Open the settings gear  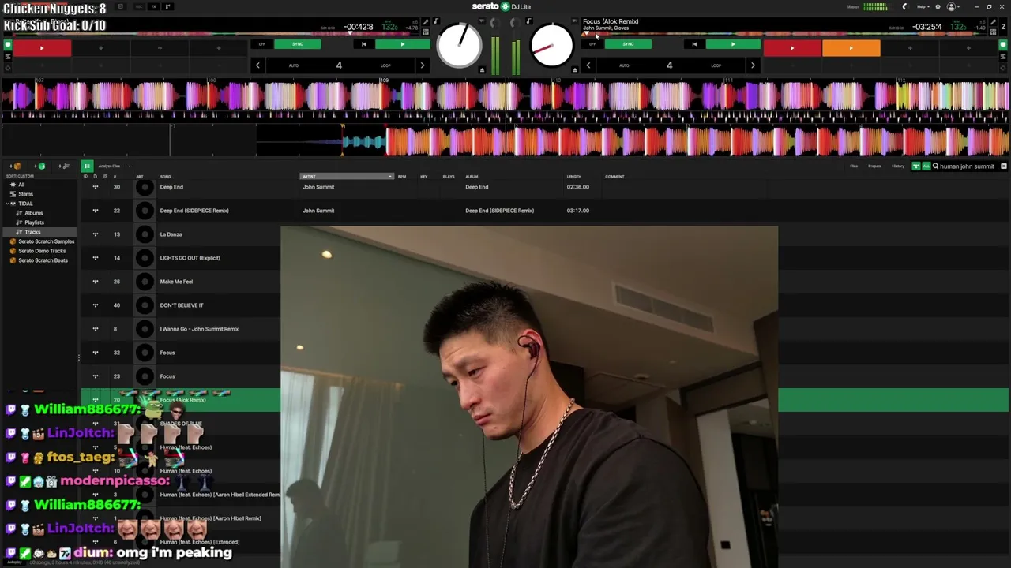tap(937, 7)
